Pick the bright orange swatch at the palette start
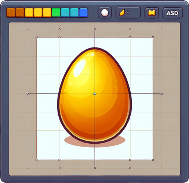The image size is (189, 183). click(11, 13)
